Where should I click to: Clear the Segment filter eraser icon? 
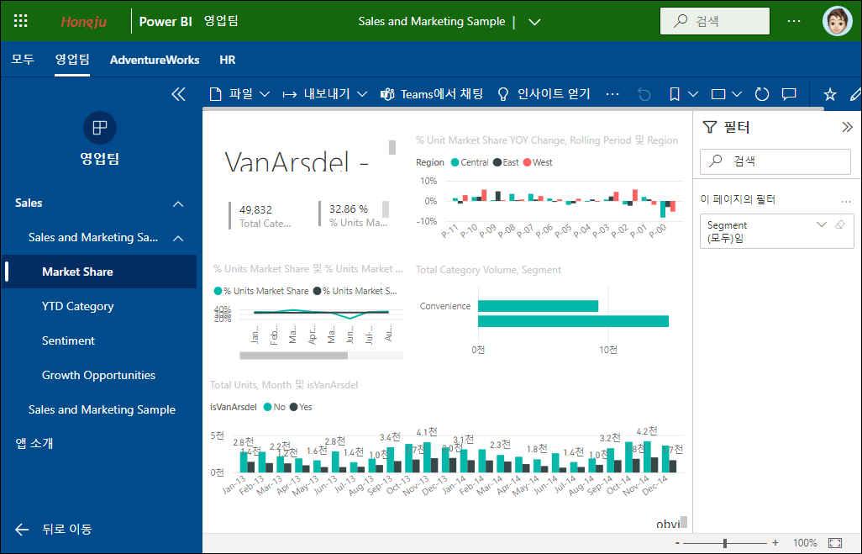(840, 224)
